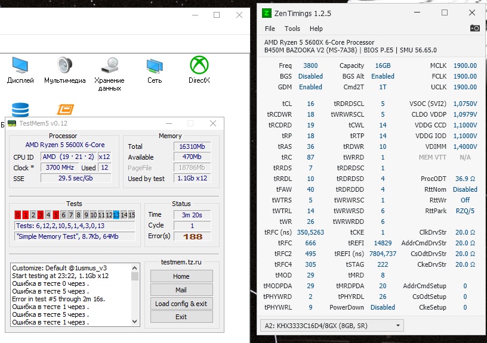This screenshot has height=343, width=487.
Task: Click the MCLK value 1900.00
Action: [465, 66]
